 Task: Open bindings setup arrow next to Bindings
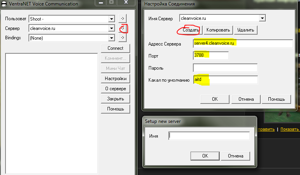point(122,38)
